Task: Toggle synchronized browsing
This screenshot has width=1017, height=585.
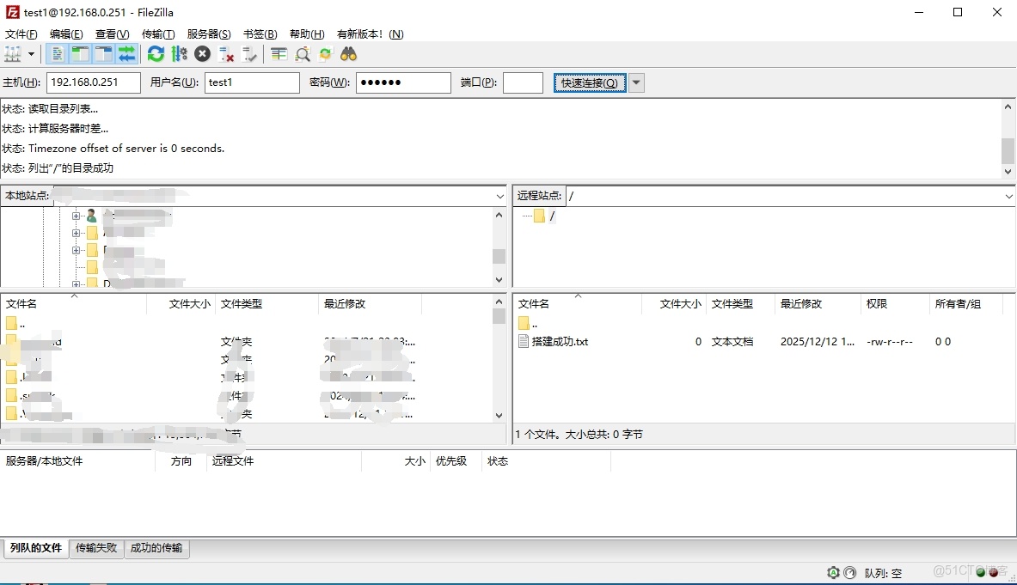Action: point(325,53)
